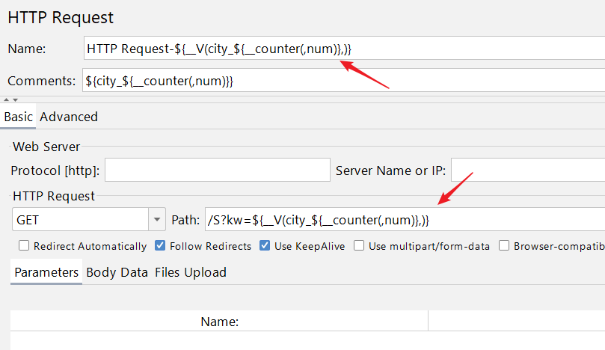Click the Name: column header in parameters table
605x350 pixels.
pos(219,322)
